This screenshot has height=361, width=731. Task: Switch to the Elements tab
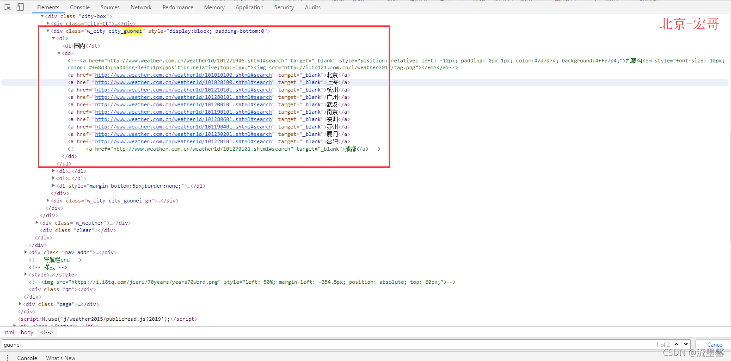click(x=48, y=7)
